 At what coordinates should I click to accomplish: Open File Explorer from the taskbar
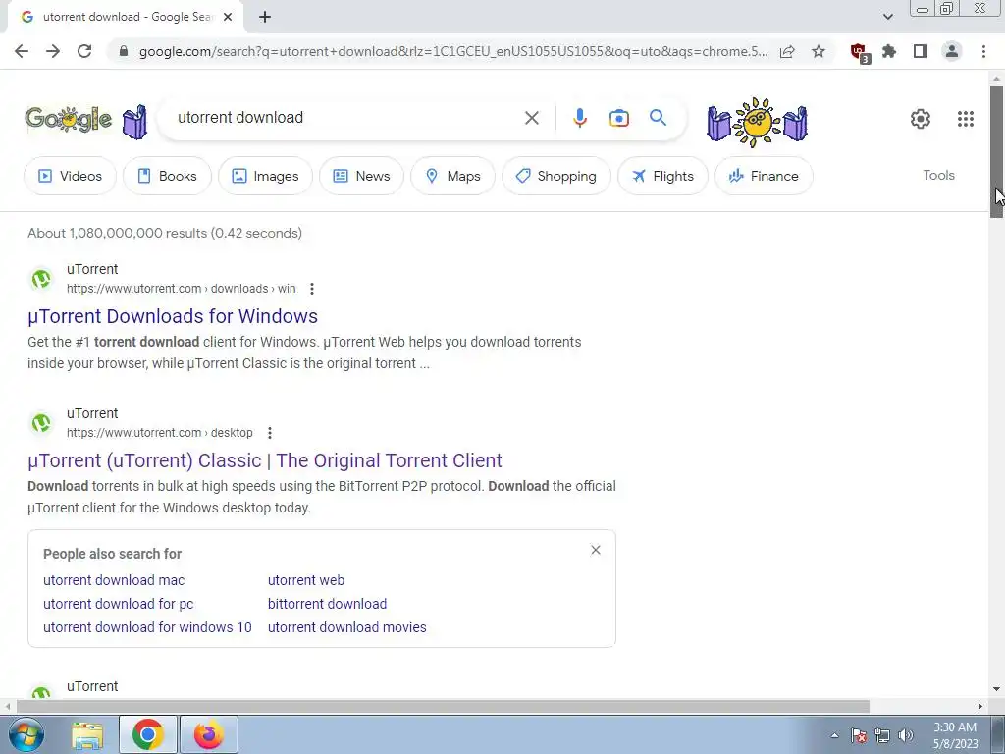pos(87,734)
